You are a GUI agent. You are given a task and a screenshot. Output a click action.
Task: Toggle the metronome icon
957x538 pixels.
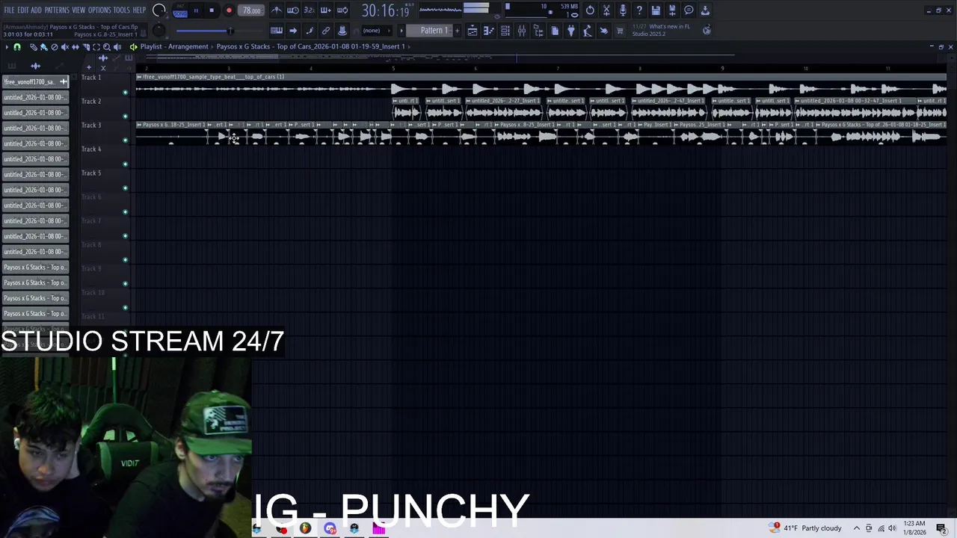[x=276, y=10]
